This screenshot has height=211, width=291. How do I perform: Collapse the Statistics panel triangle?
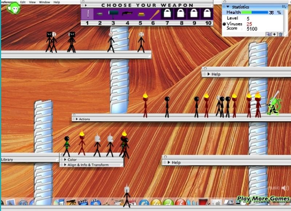[228, 7]
